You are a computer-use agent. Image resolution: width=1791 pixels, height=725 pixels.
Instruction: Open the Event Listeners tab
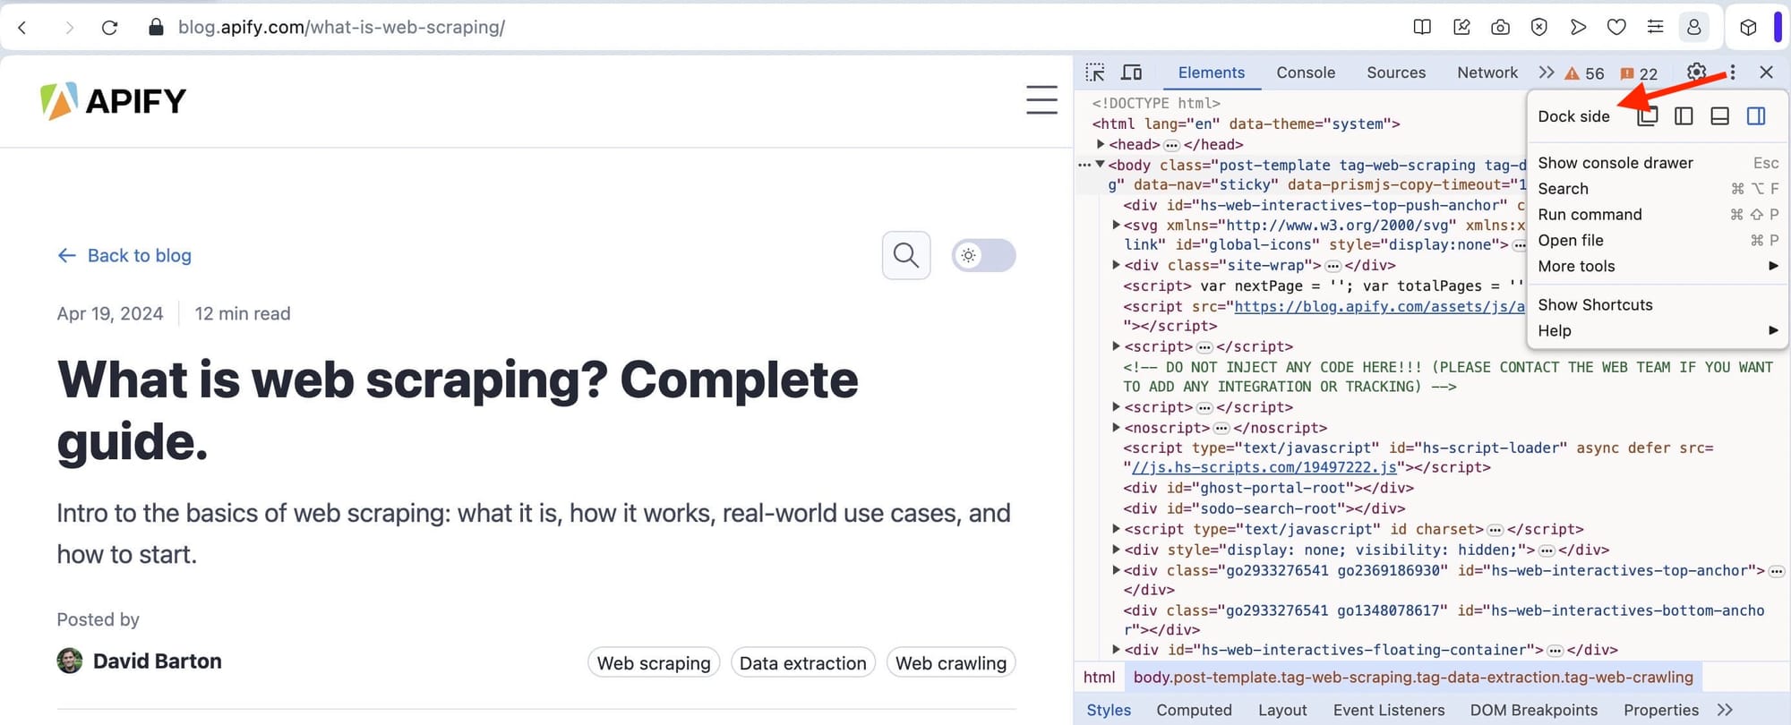(x=1389, y=710)
